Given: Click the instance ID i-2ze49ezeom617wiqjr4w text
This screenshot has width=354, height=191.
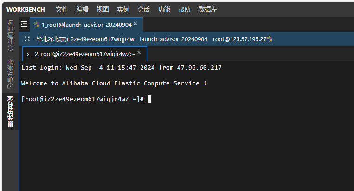Looking at the screenshot, I should tap(101, 39).
